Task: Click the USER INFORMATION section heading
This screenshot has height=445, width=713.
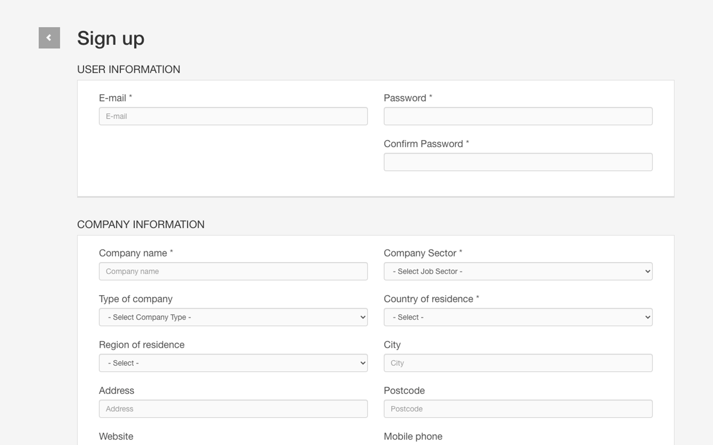Action: [x=129, y=69]
